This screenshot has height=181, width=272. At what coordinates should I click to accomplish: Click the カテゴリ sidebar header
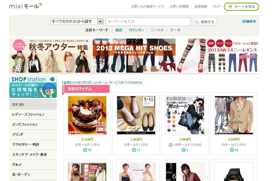tap(33, 104)
